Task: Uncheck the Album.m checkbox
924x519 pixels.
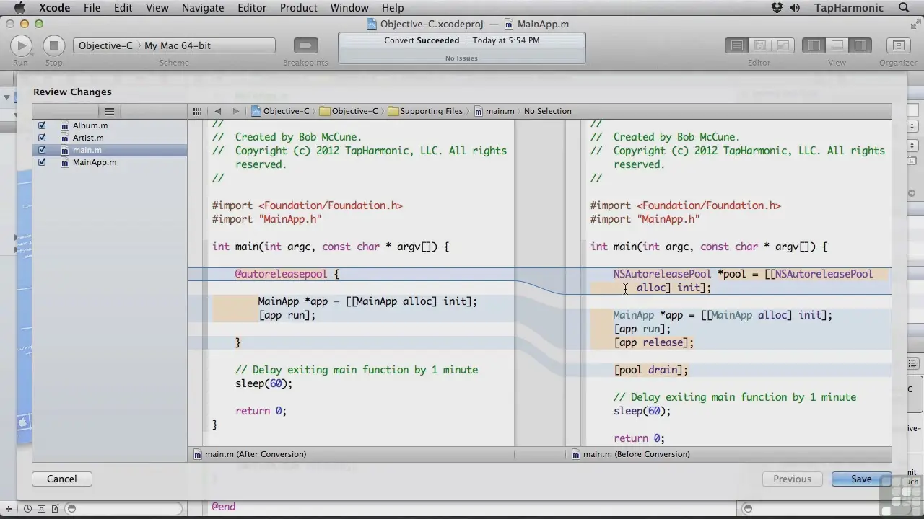Action: (x=42, y=125)
